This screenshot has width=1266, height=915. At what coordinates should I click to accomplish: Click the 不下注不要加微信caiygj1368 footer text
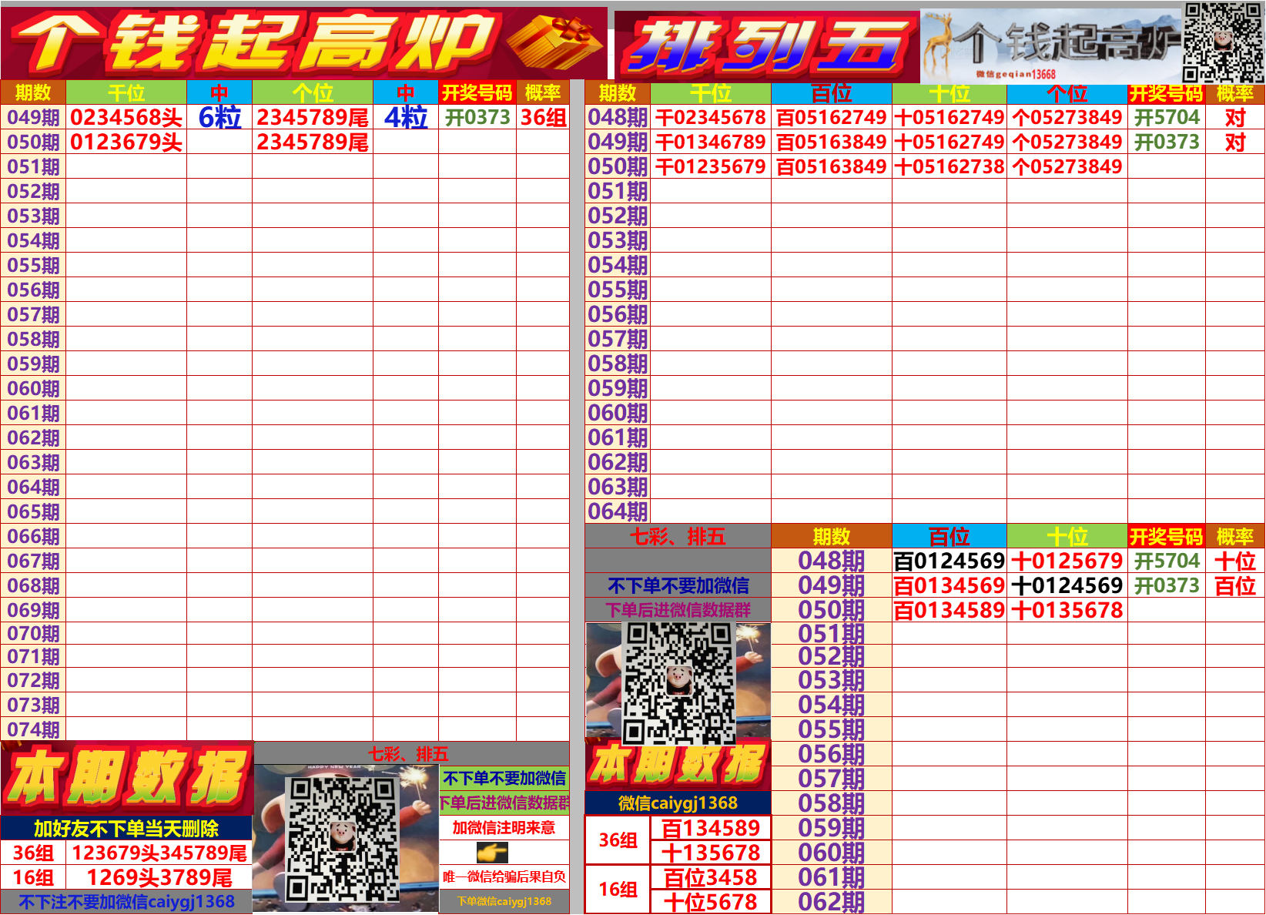tap(126, 902)
